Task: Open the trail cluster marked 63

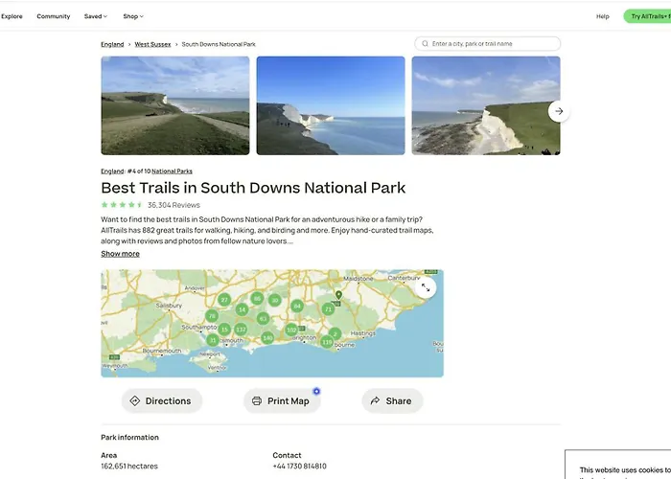Action: (263, 318)
